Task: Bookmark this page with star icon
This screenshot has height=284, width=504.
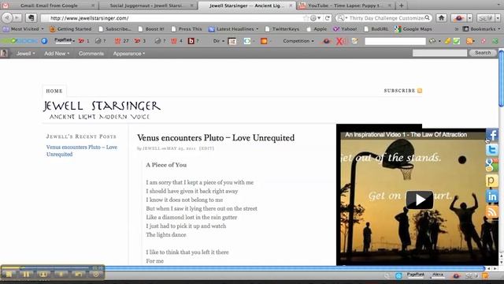Action: 306,18
